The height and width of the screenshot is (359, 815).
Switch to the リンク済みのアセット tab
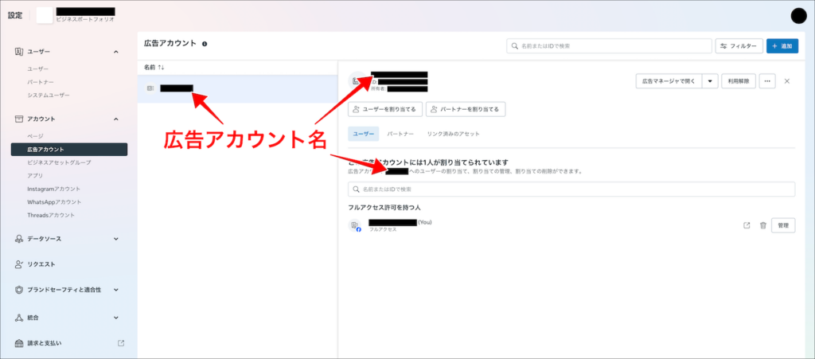click(x=453, y=134)
